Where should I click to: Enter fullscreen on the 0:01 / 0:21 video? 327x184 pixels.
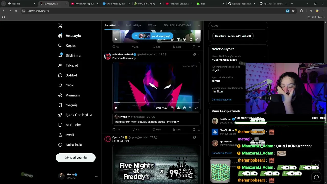click(197, 108)
